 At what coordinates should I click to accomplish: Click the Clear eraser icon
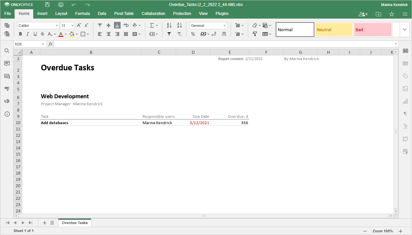pos(255,26)
